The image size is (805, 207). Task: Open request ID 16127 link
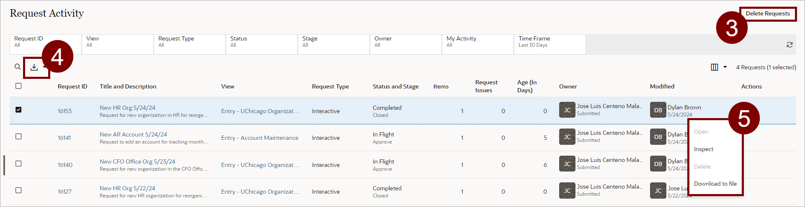coord(65,192)
